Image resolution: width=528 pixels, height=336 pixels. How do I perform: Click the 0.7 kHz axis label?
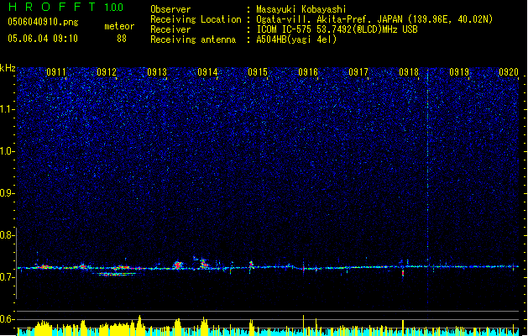(x=8, y=277)
